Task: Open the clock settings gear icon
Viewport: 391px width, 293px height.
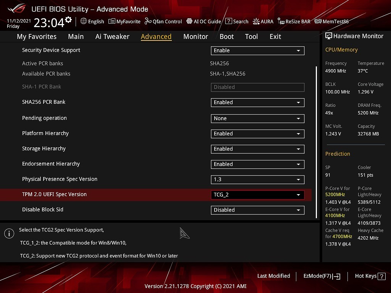Action: tap(68, 20)
